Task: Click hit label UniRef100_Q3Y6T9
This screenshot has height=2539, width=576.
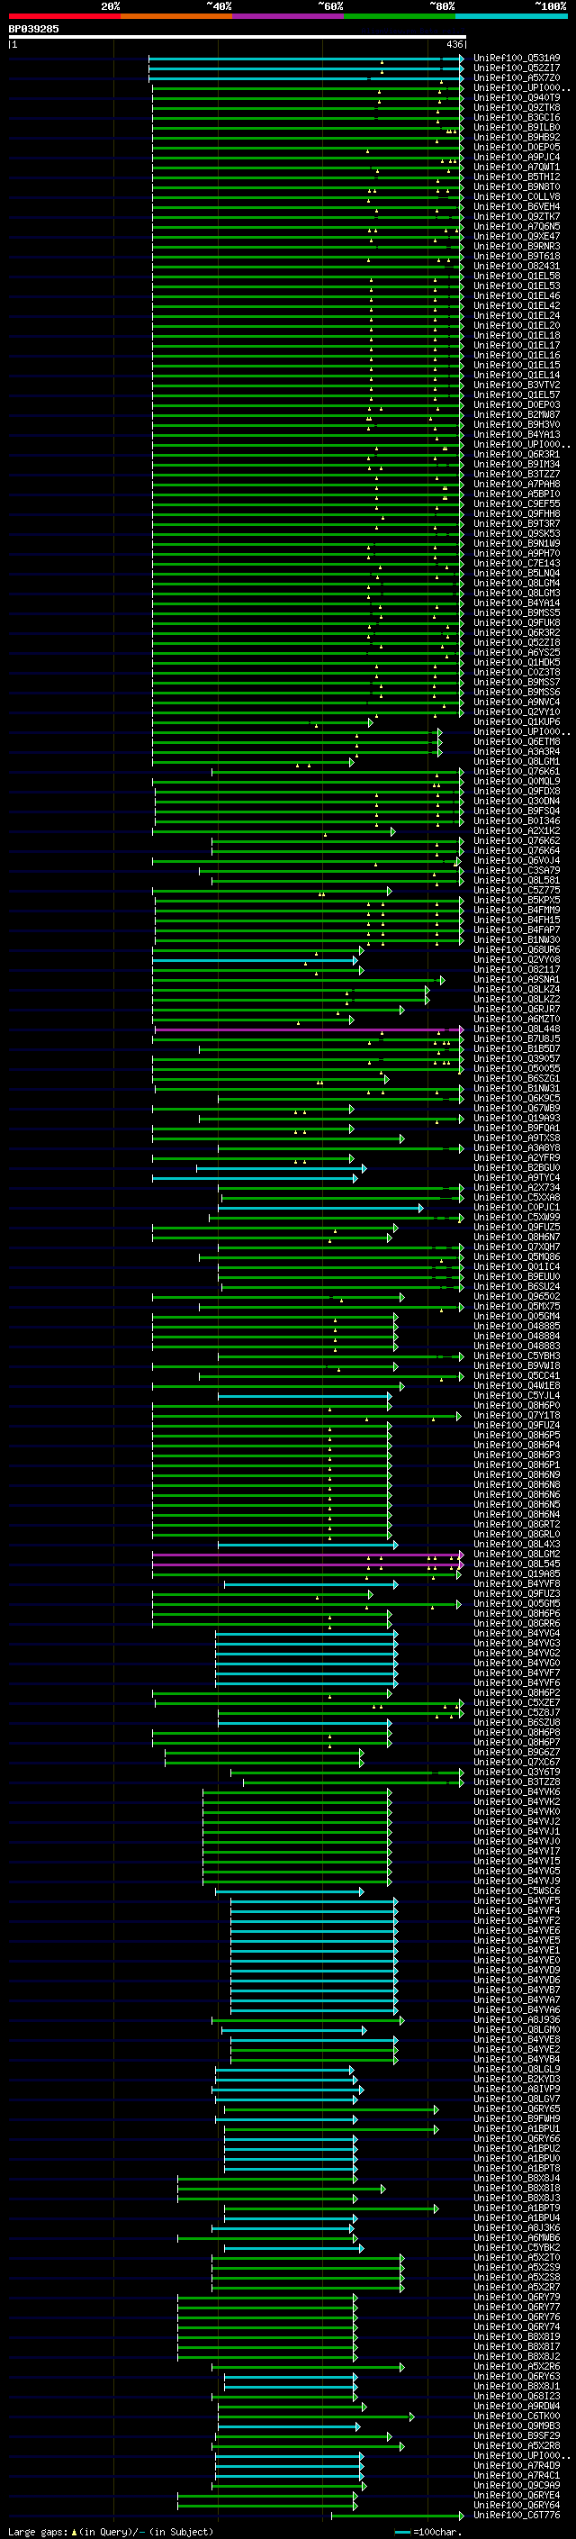Action: [x=517, y=1772]
